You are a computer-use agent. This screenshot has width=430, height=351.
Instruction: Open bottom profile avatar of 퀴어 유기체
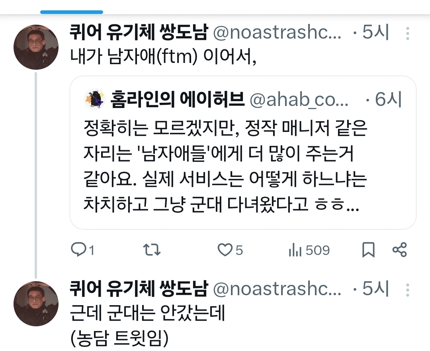[36, 304]
